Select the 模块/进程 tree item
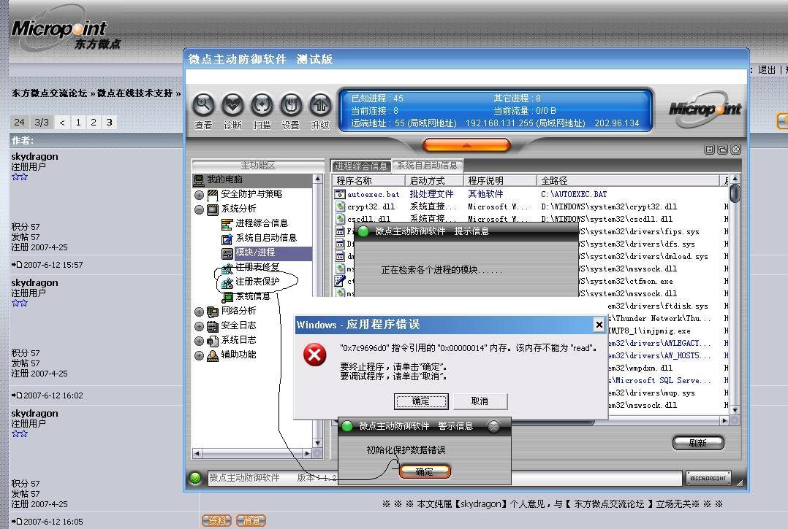This screenshot has width=788, height=529. (255, 252)
